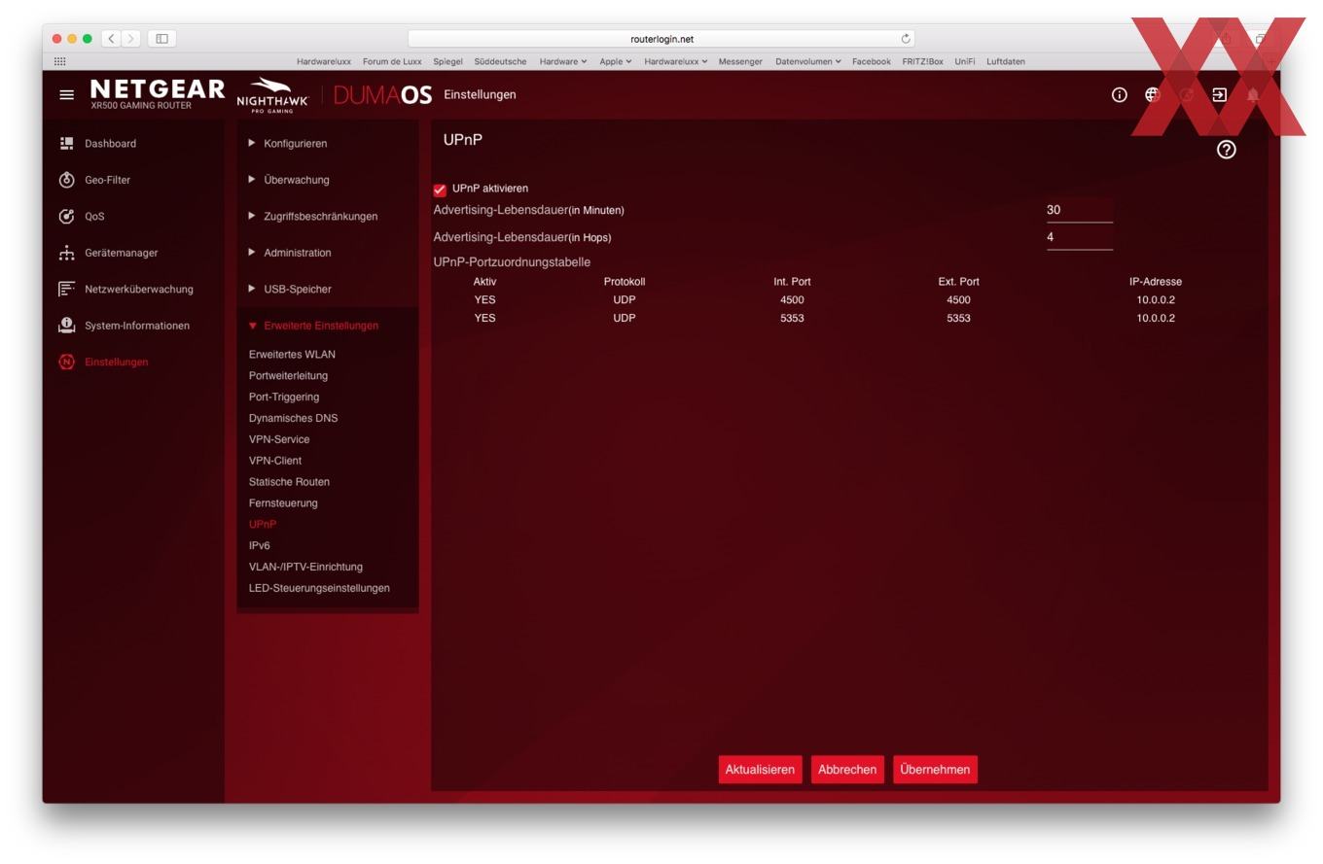Click the Advertising-Lebensdauer minutes field

[1080, 210]
